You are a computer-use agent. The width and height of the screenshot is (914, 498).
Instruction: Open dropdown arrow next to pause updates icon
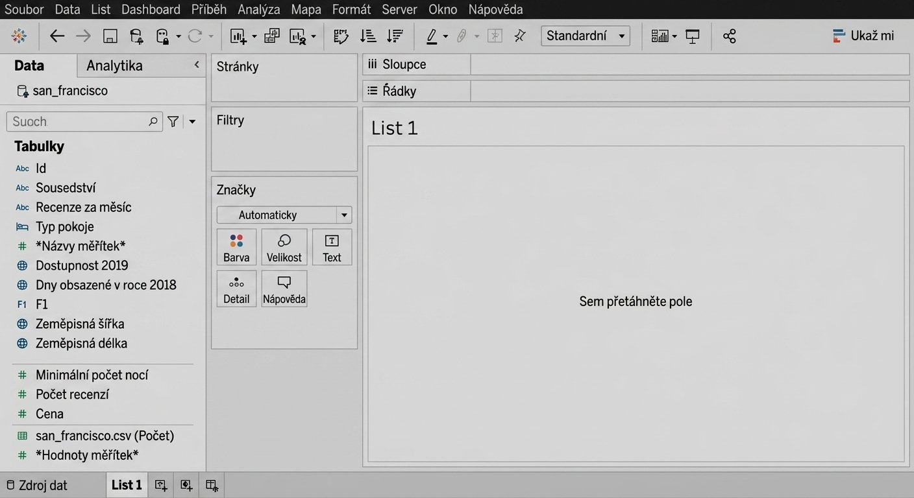(x=179, y=36)
